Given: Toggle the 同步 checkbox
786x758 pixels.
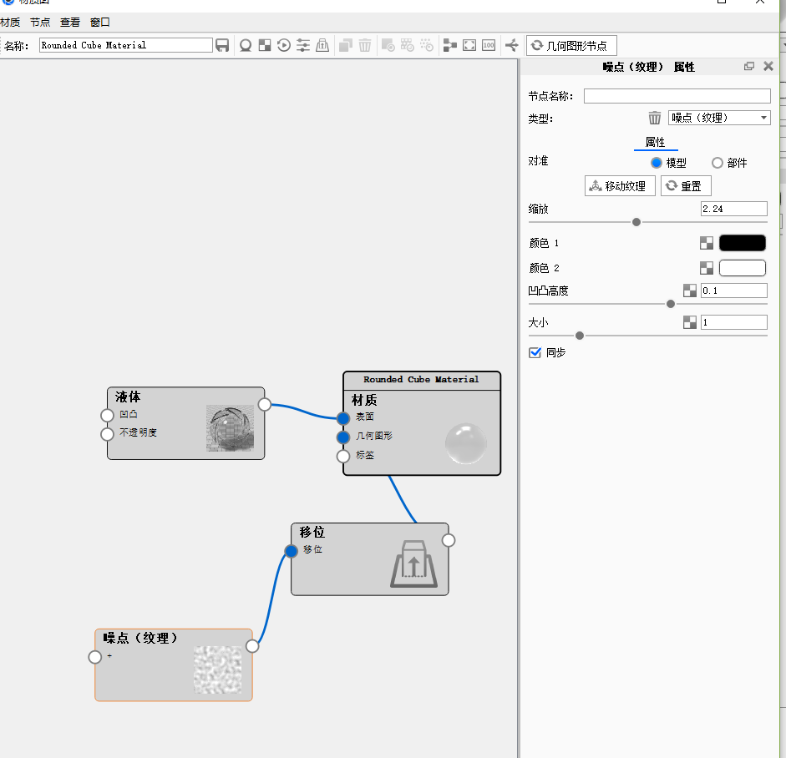Looking at the screenshot, I should (535, 352).
